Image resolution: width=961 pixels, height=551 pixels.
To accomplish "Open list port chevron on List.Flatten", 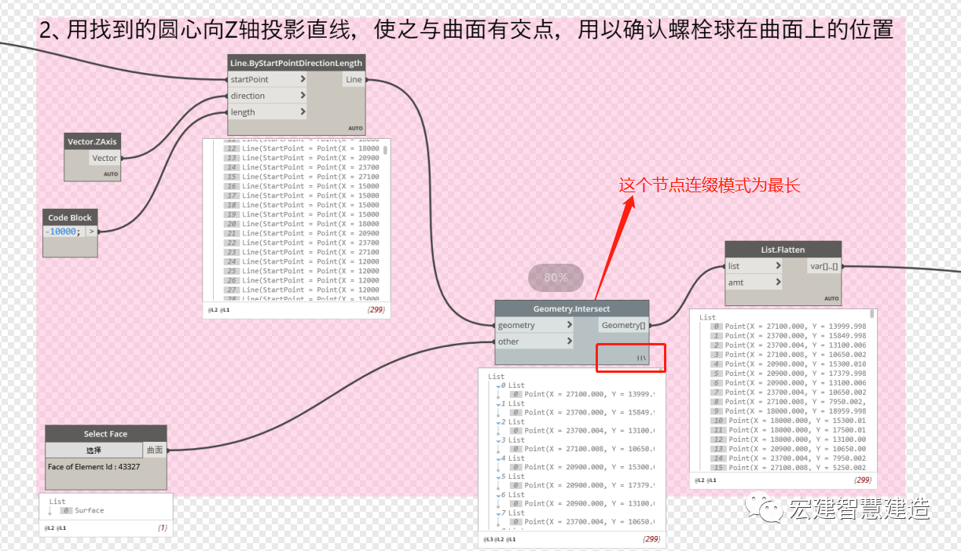I will pyautogui.click(x=778, y=266).
